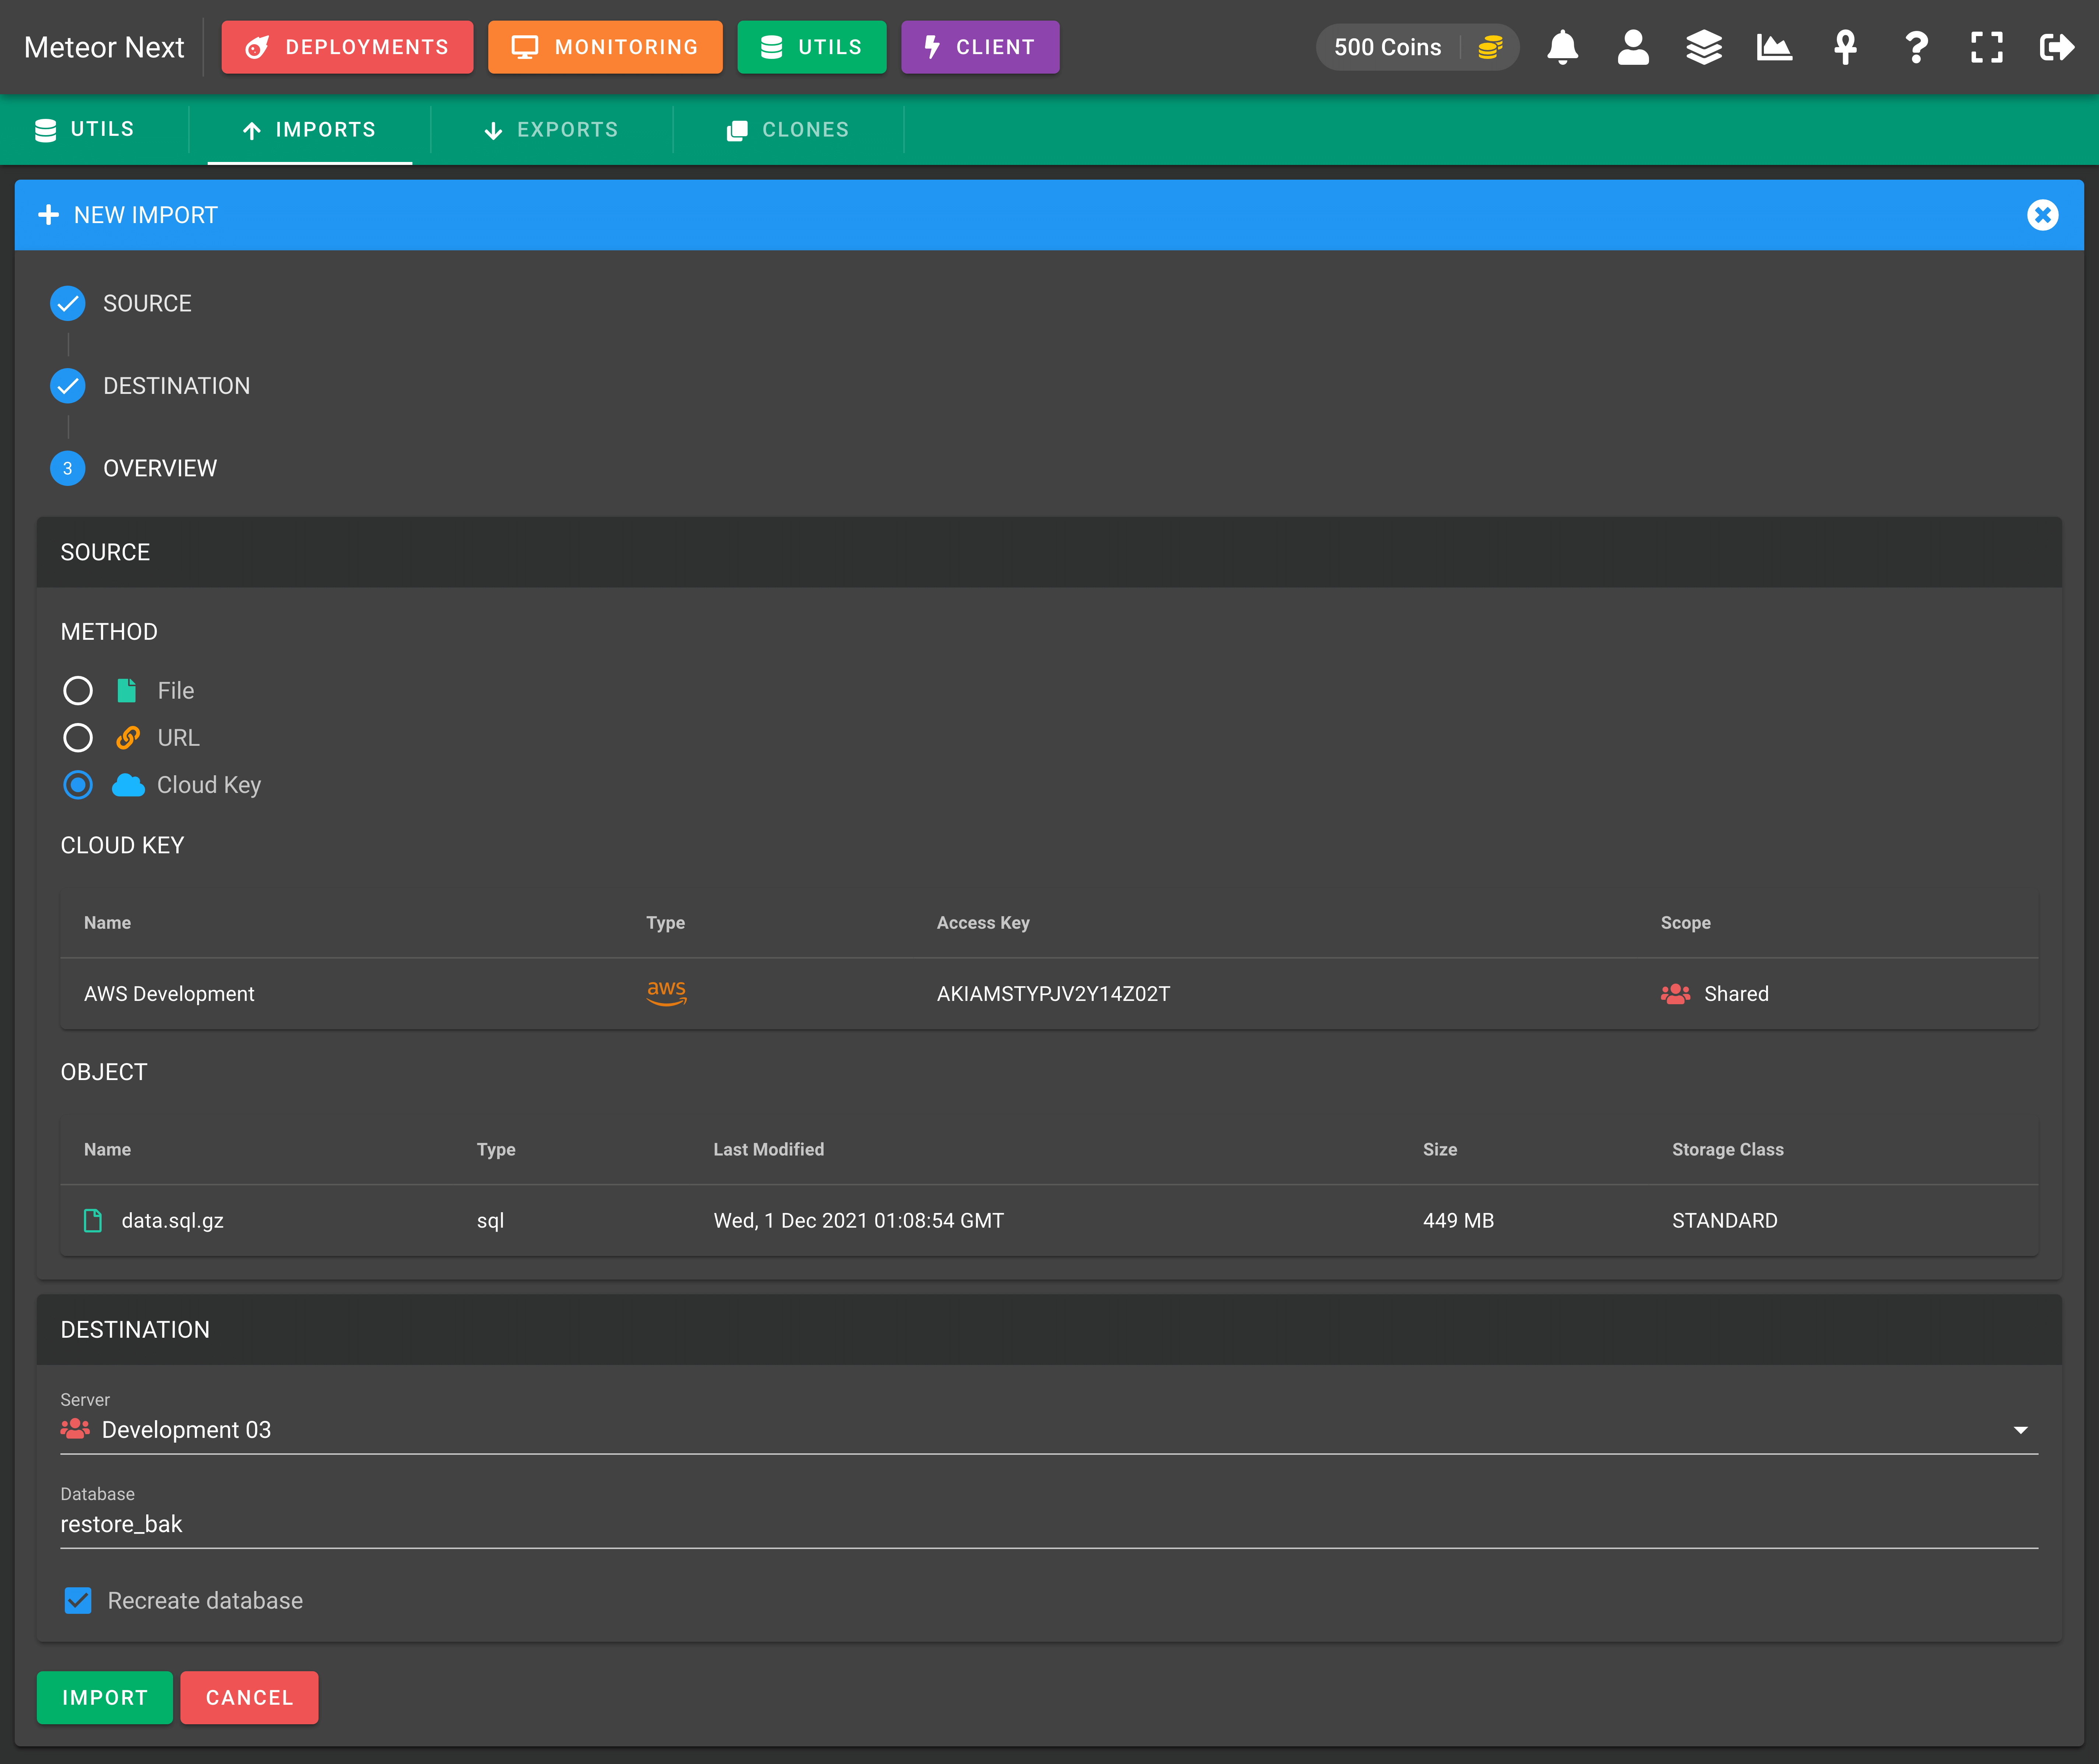Screen dimensions: 2099x1764
Task: Click the Database input field restore_bak
Action: 1048,1524
